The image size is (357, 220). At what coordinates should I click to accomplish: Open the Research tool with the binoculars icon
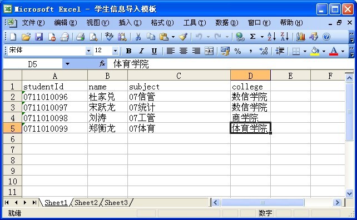click(122, 37)
